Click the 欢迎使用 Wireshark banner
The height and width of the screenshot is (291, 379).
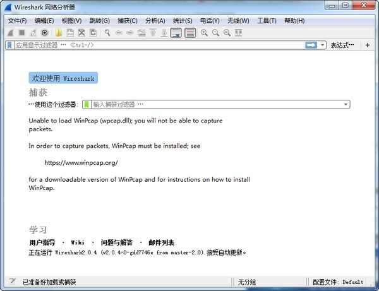[x=63, y=78]
